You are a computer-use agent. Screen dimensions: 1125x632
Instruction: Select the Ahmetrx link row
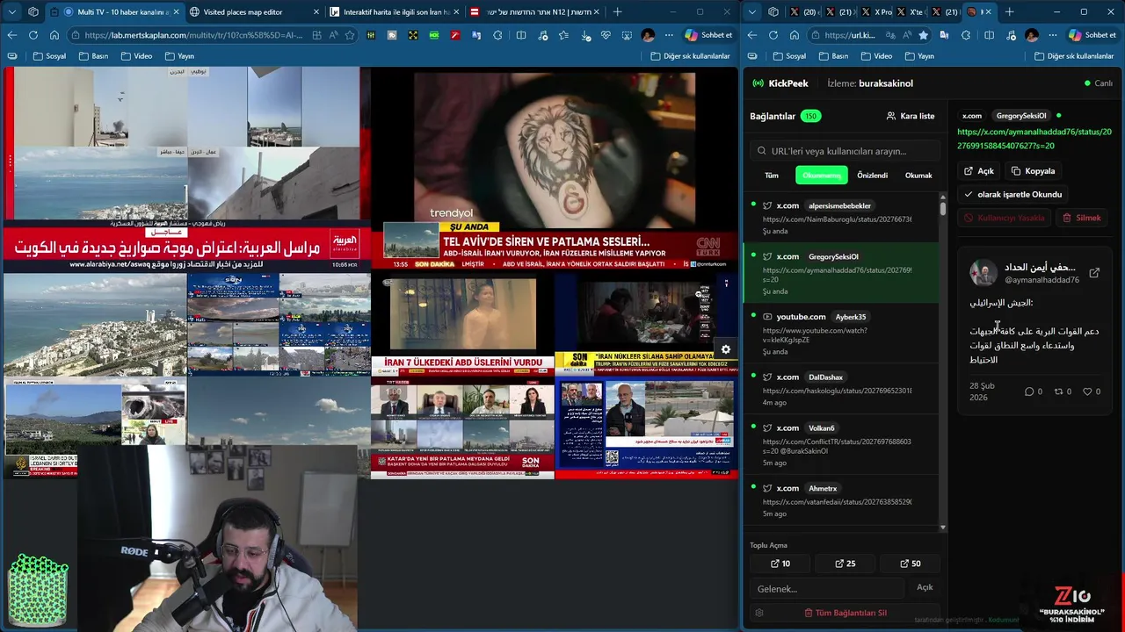[842, 500]
